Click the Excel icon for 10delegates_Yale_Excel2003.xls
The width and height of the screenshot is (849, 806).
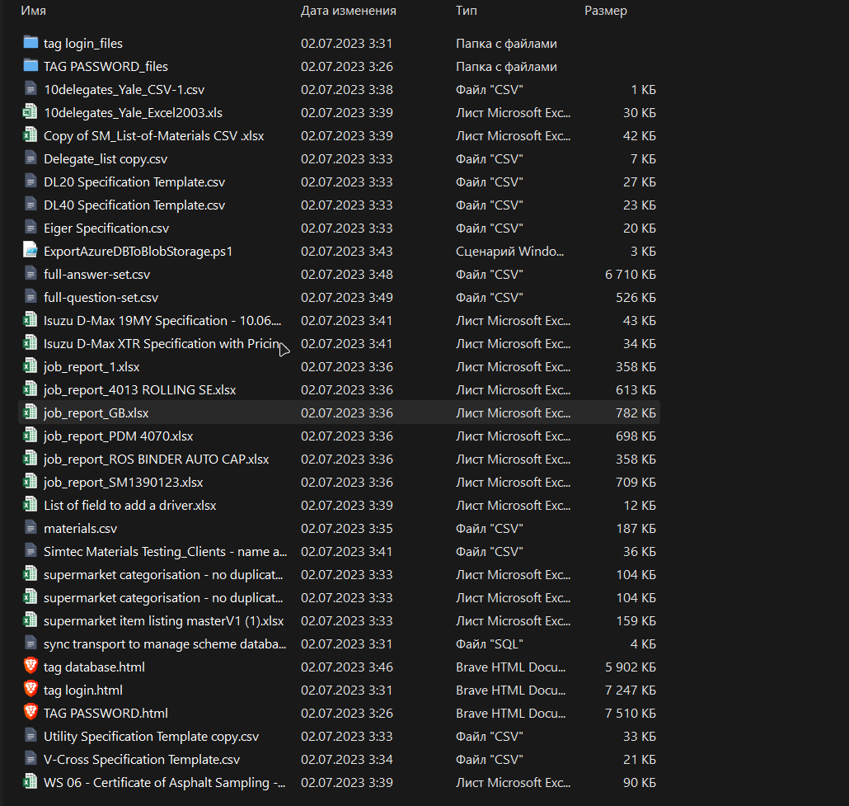coord(30,111)
